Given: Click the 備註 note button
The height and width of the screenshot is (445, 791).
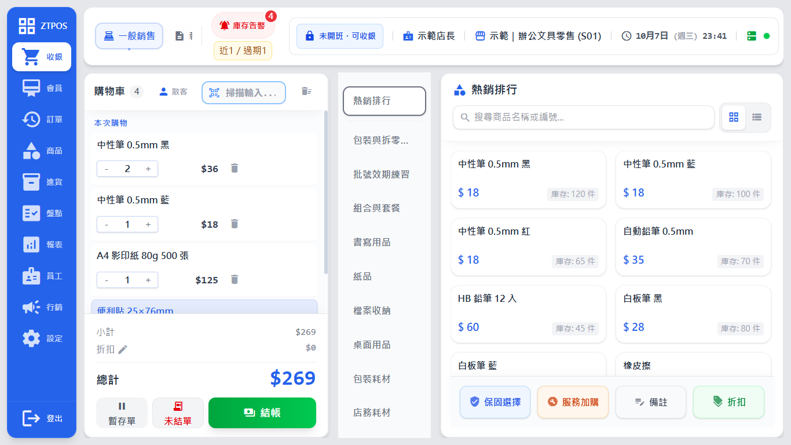Looking at the screenshot, I should pyautogui.click(x=651, y=402).
